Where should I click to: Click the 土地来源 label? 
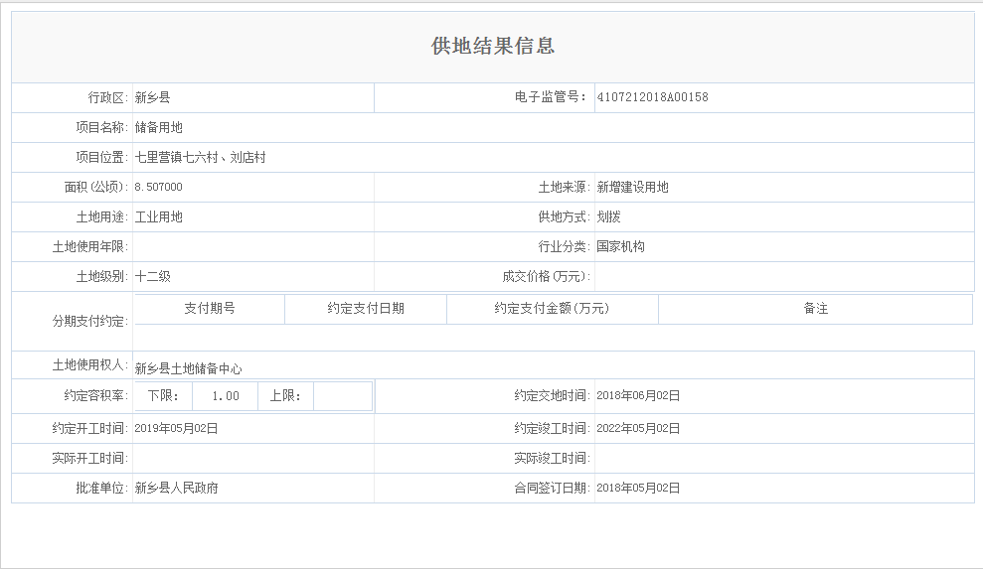tap(565, 187)
